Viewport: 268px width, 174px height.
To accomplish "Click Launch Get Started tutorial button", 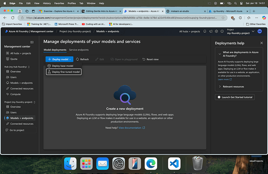I will click(235, 97).
